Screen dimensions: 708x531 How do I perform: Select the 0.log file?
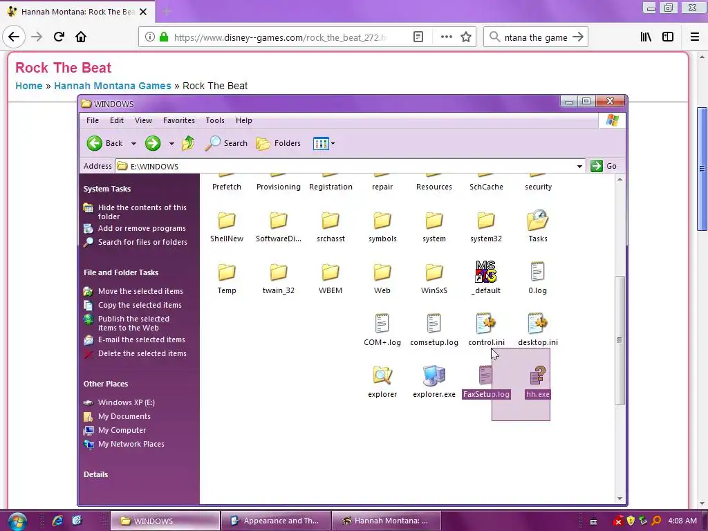click(538, 279)
